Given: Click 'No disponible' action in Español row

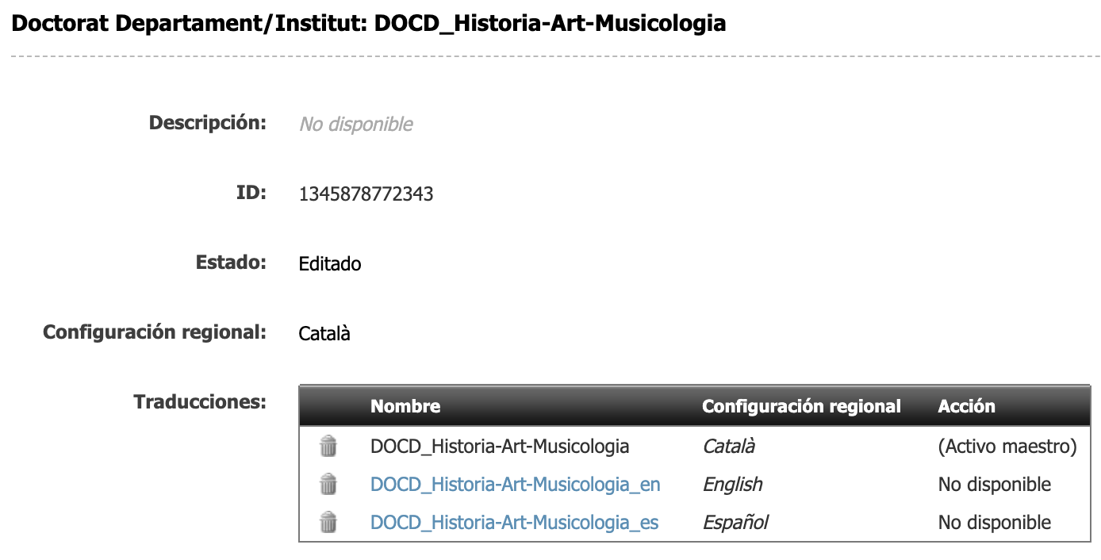Looking at the screenshot, I should pos(994,522).
